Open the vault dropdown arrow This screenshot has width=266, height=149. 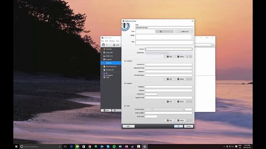107,45
